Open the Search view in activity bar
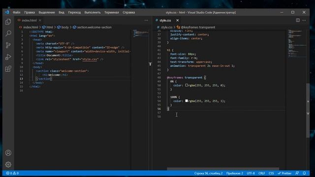315x177 pixels. tap(8, 33)
